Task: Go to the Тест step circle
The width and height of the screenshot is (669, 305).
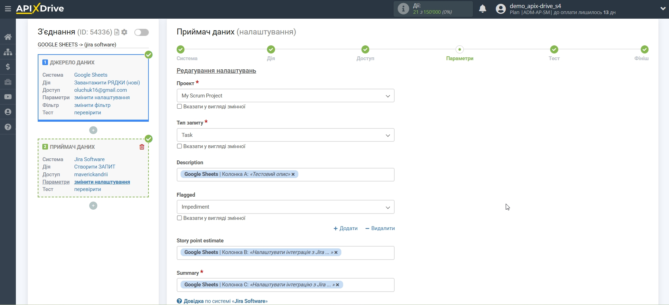Action: tap(554, 49)
